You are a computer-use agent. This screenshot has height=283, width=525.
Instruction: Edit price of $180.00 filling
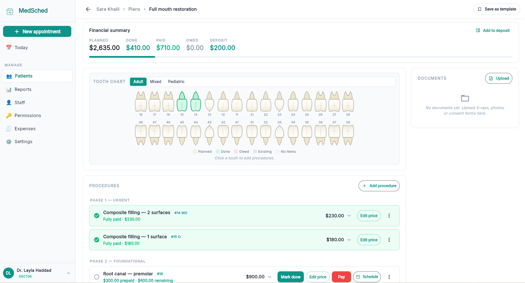click(x=369, y=240)
